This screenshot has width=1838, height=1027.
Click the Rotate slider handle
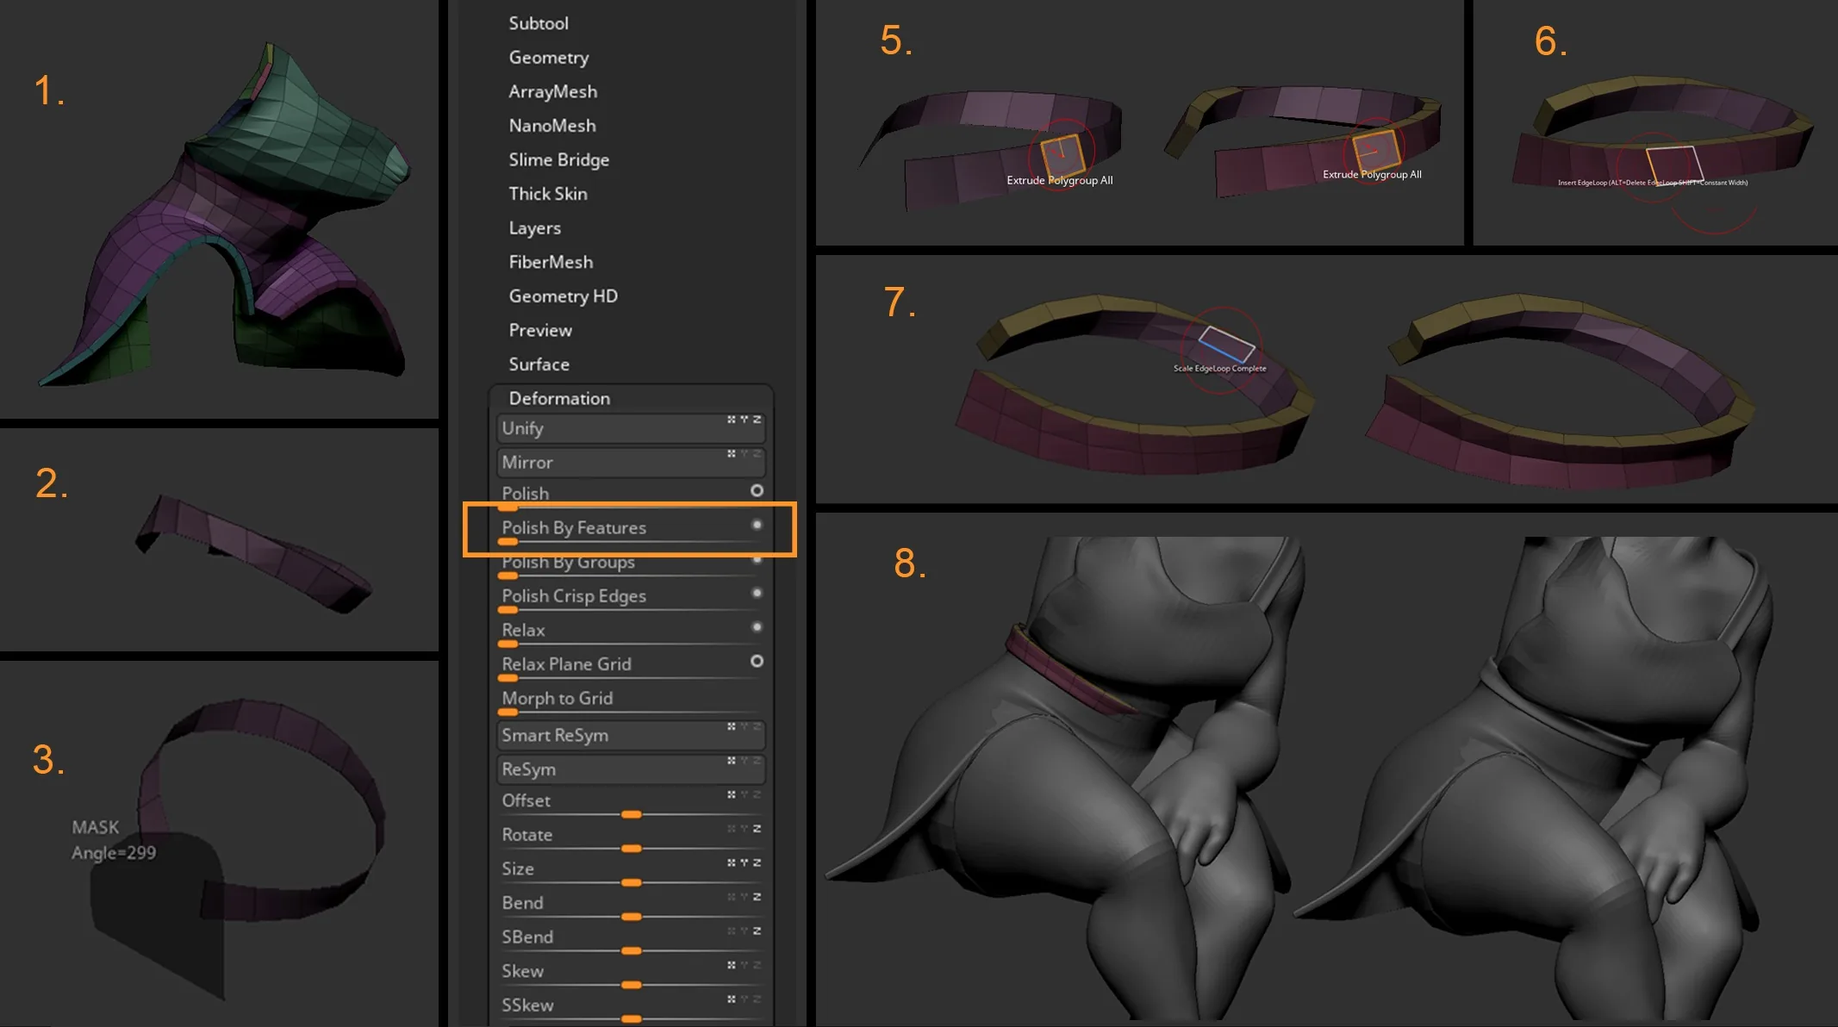(632, 849)
